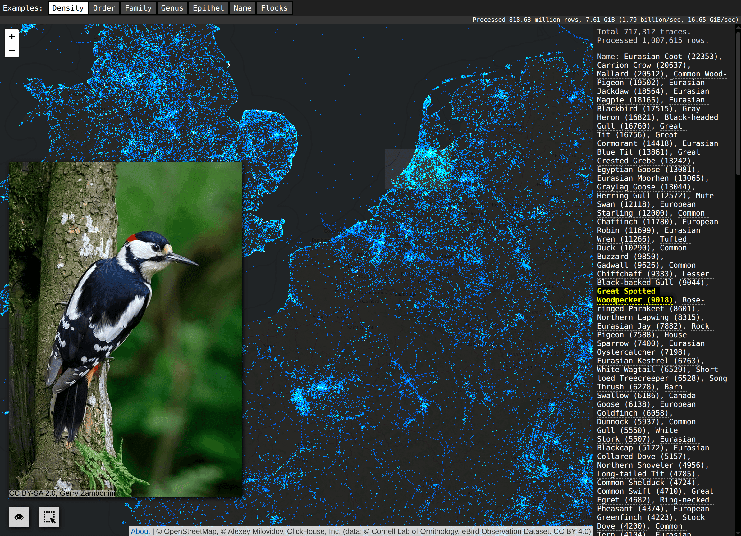The image size is (741, 536).
Task: Open the Family example
Action: pyautogui.click(x=138, y=8)
